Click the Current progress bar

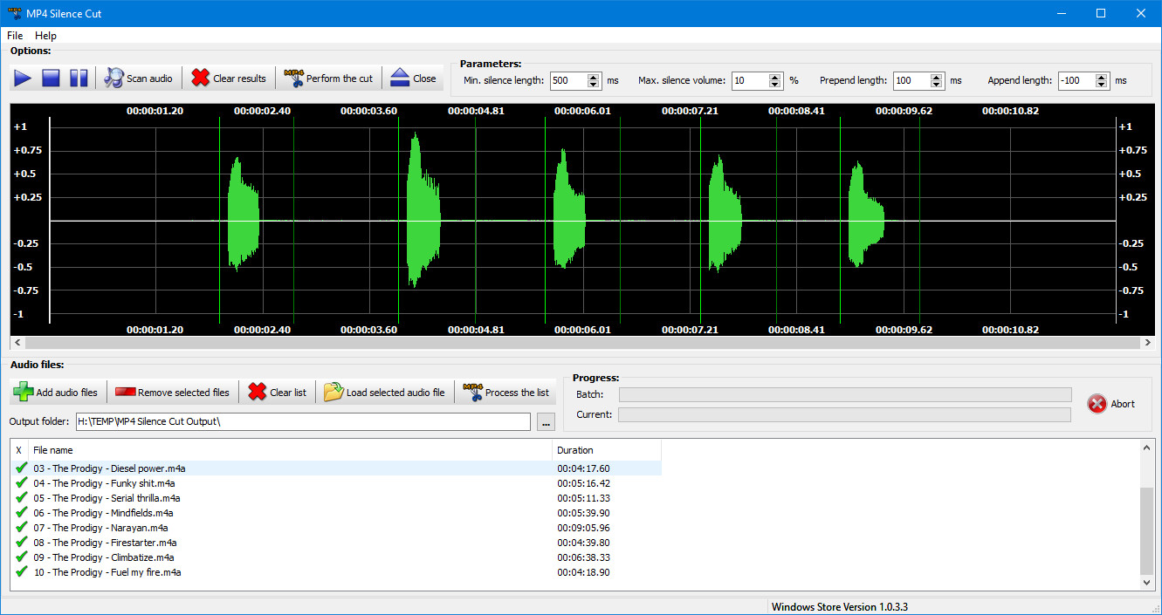(845, 414)
